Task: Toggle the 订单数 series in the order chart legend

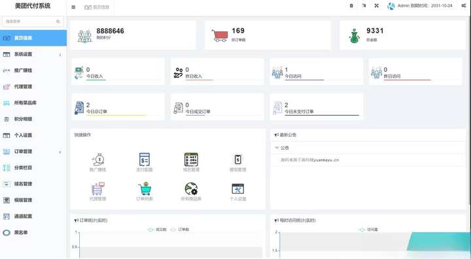Action: [x=180, y=230]
